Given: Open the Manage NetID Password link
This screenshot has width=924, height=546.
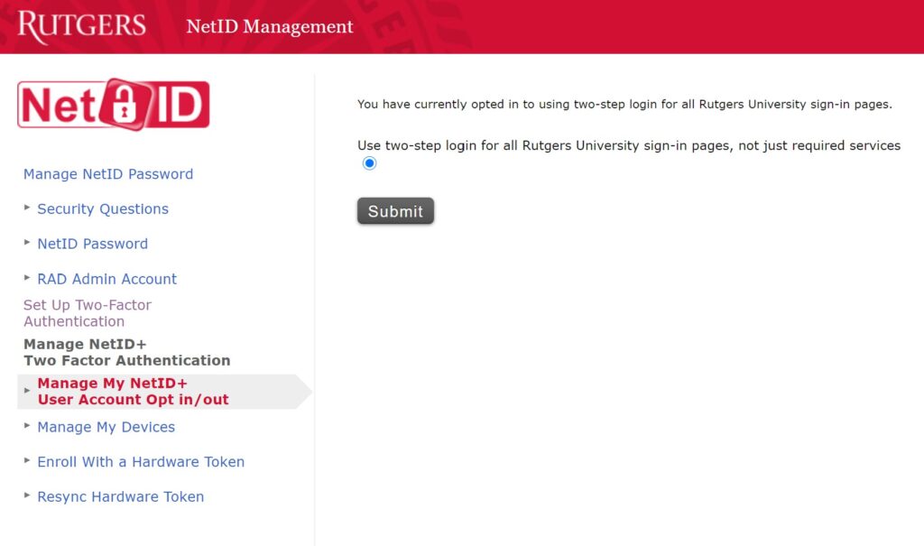Looking at the screenshot, I should 108,174.
